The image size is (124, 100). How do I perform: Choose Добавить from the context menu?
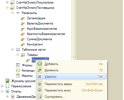71,64
